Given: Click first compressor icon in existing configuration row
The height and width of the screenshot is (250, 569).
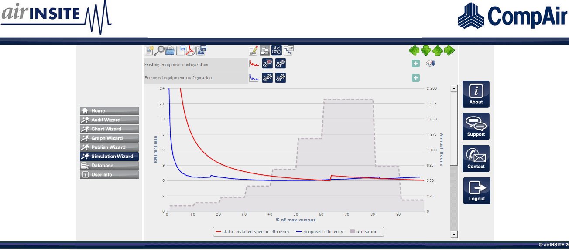Looking at the screenshot, I should [267, 64].
